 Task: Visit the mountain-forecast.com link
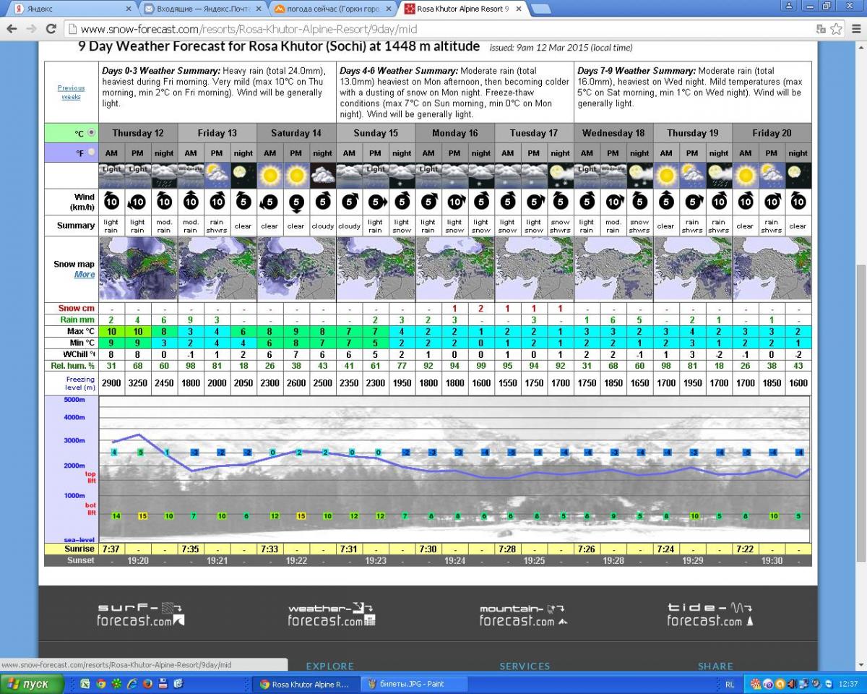tap(524, 614)
